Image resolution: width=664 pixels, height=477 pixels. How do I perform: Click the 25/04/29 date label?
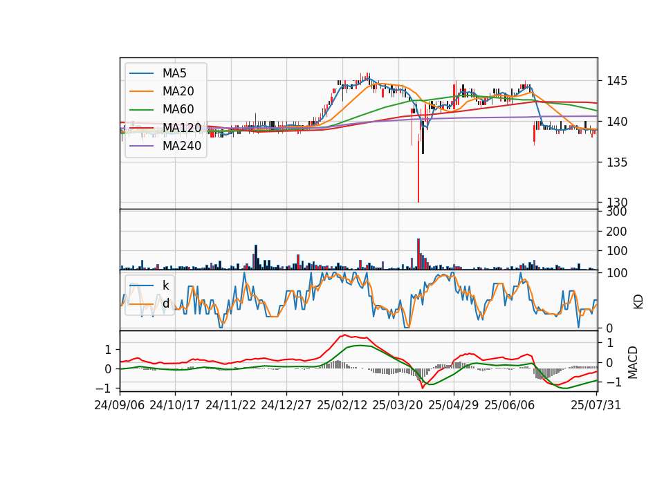tap(454, 405)
